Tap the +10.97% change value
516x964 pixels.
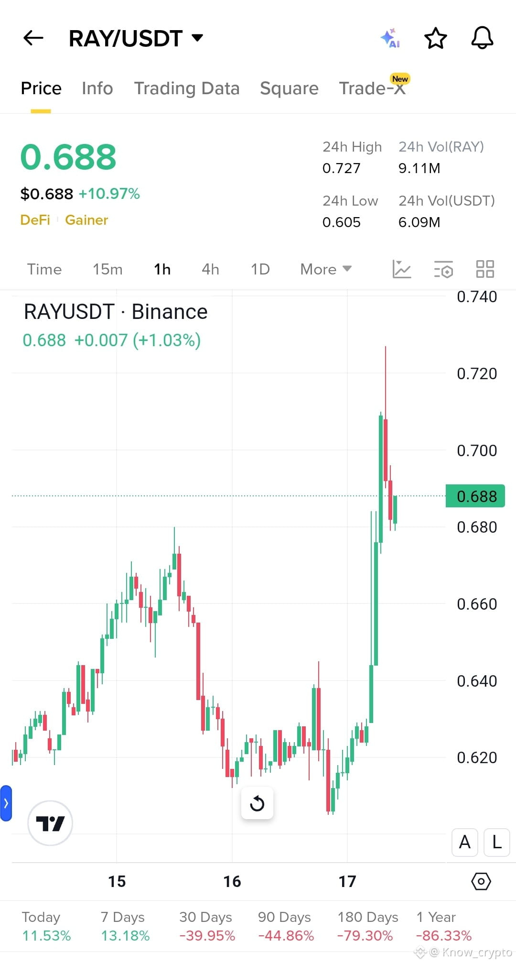point(109,194)
